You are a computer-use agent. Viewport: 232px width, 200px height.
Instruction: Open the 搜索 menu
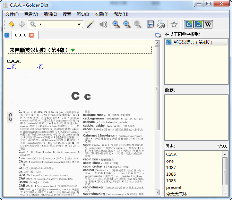[x=67, y=14]
